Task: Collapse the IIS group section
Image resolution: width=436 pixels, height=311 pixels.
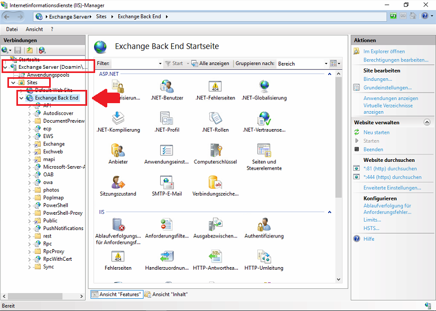Action: coord(329,212)
